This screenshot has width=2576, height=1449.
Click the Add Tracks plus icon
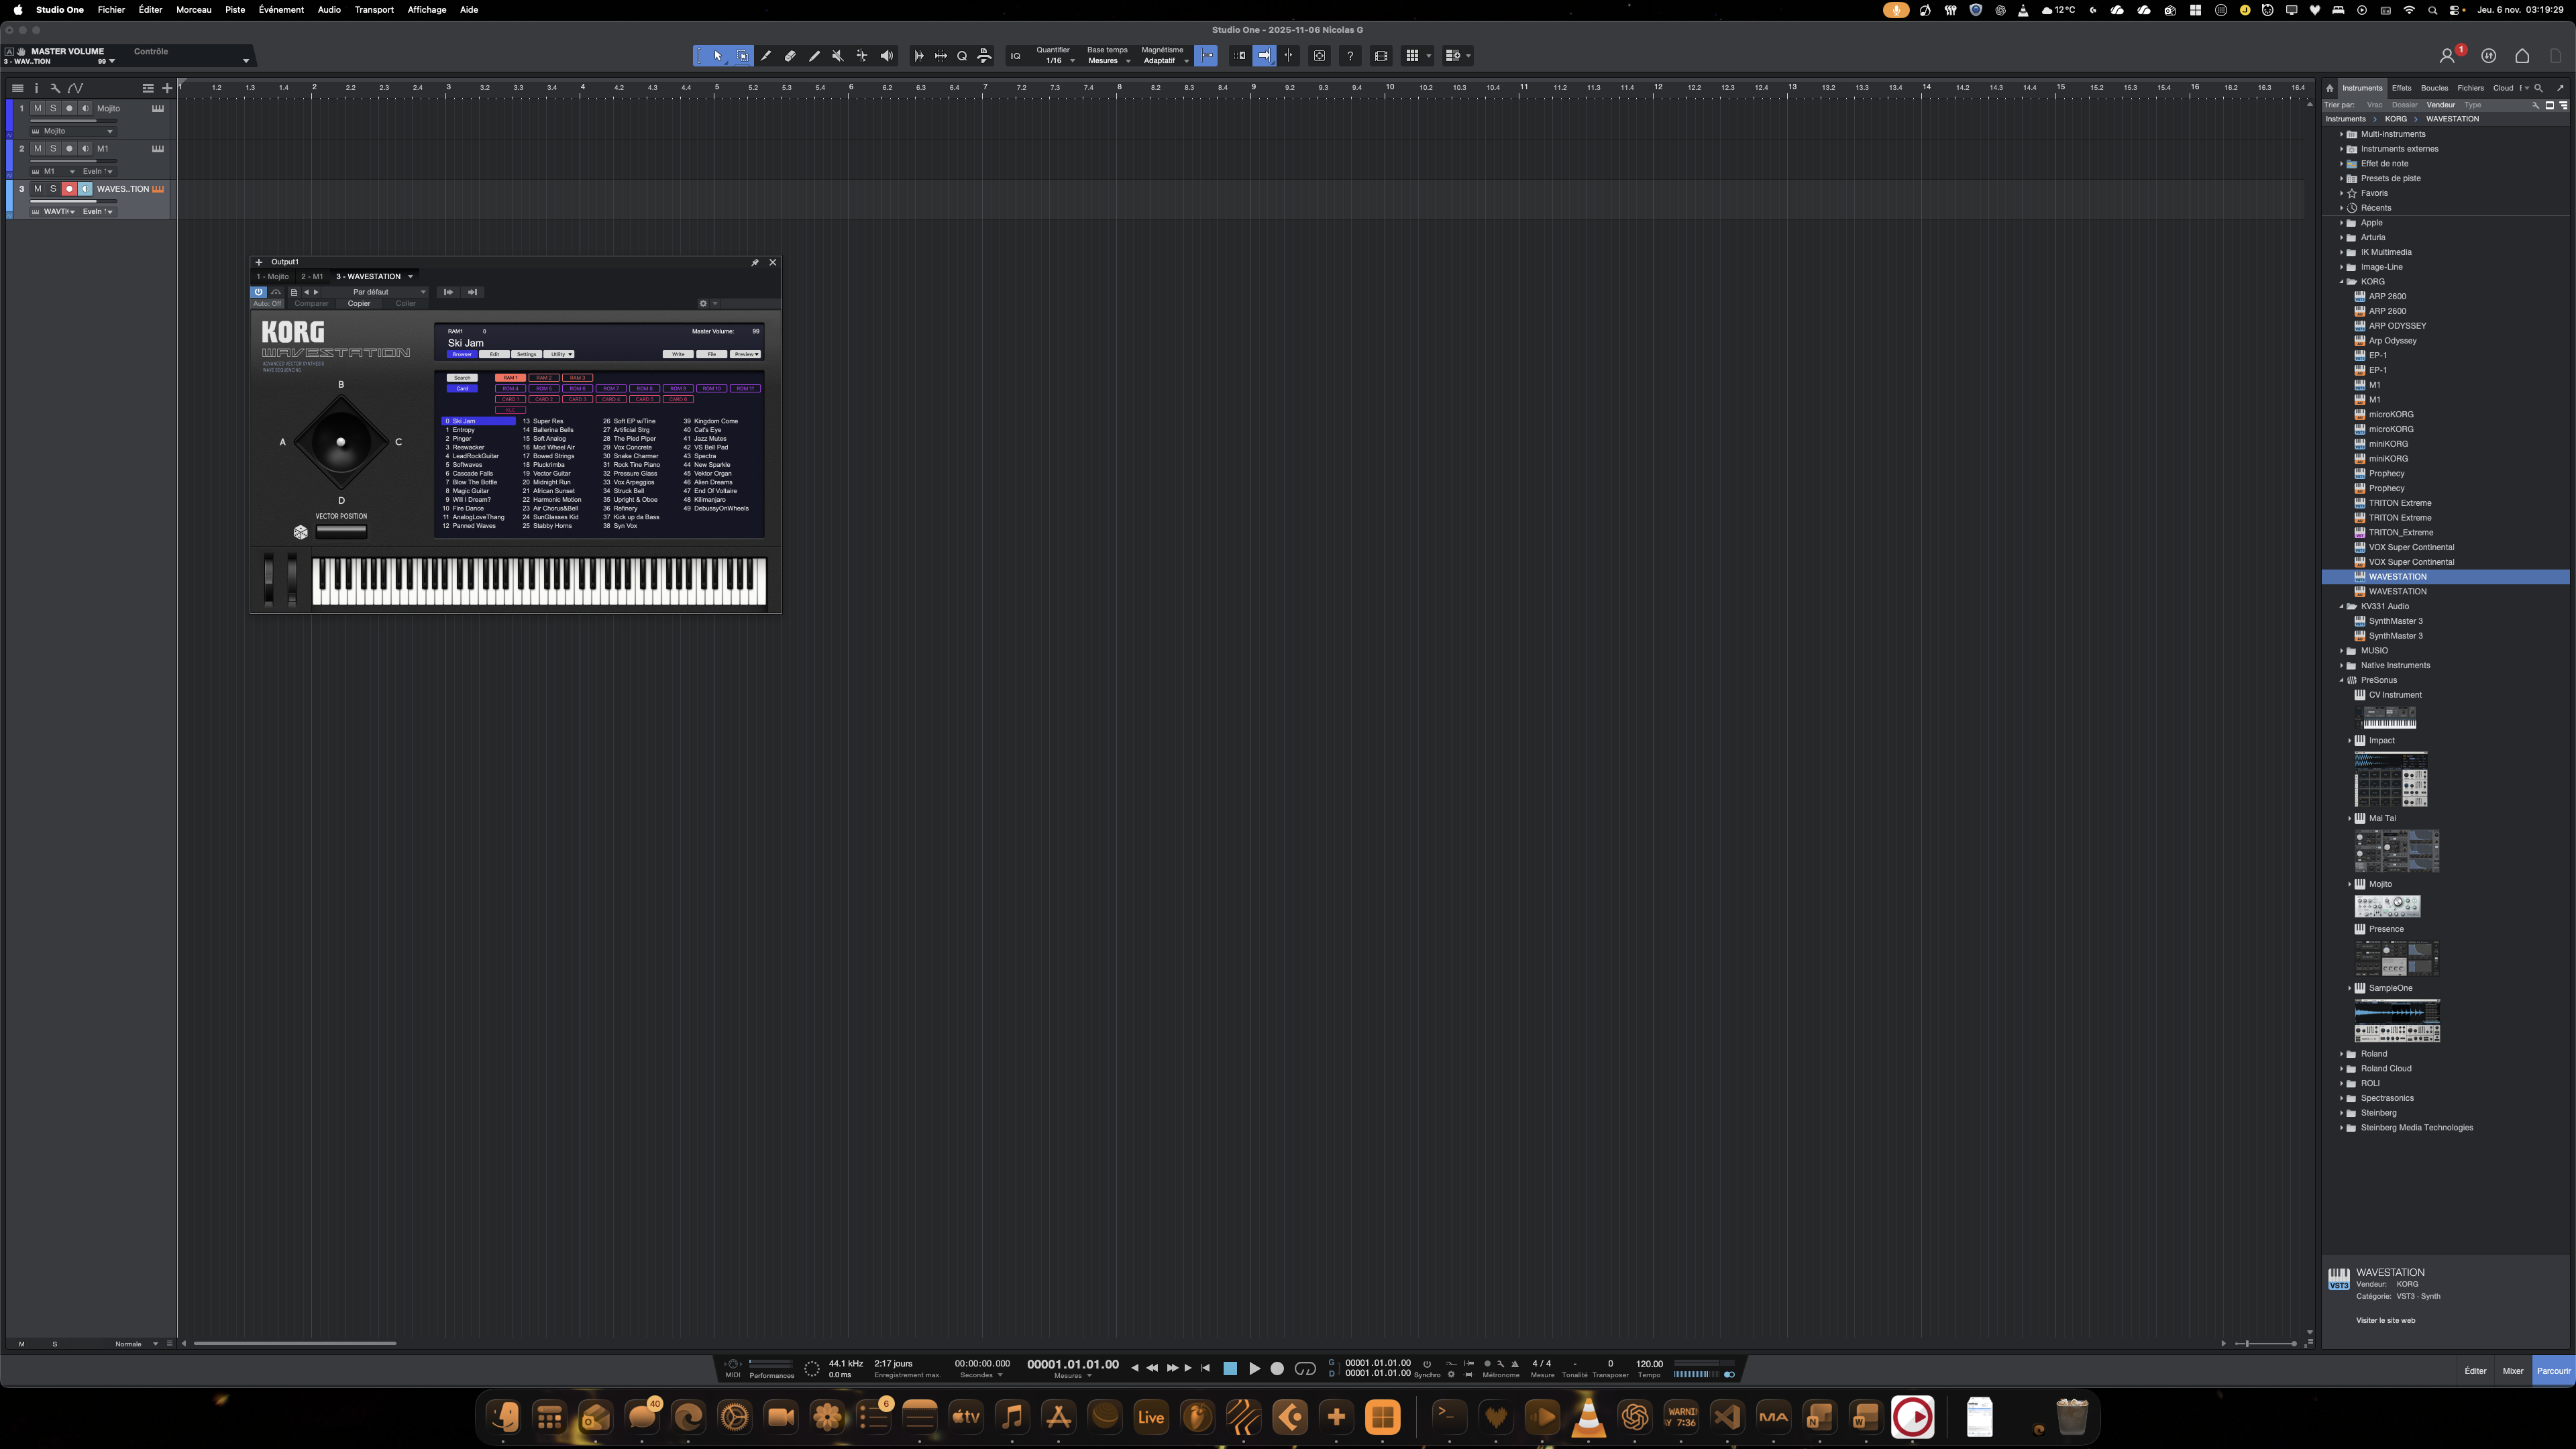[x=167, y=88]
